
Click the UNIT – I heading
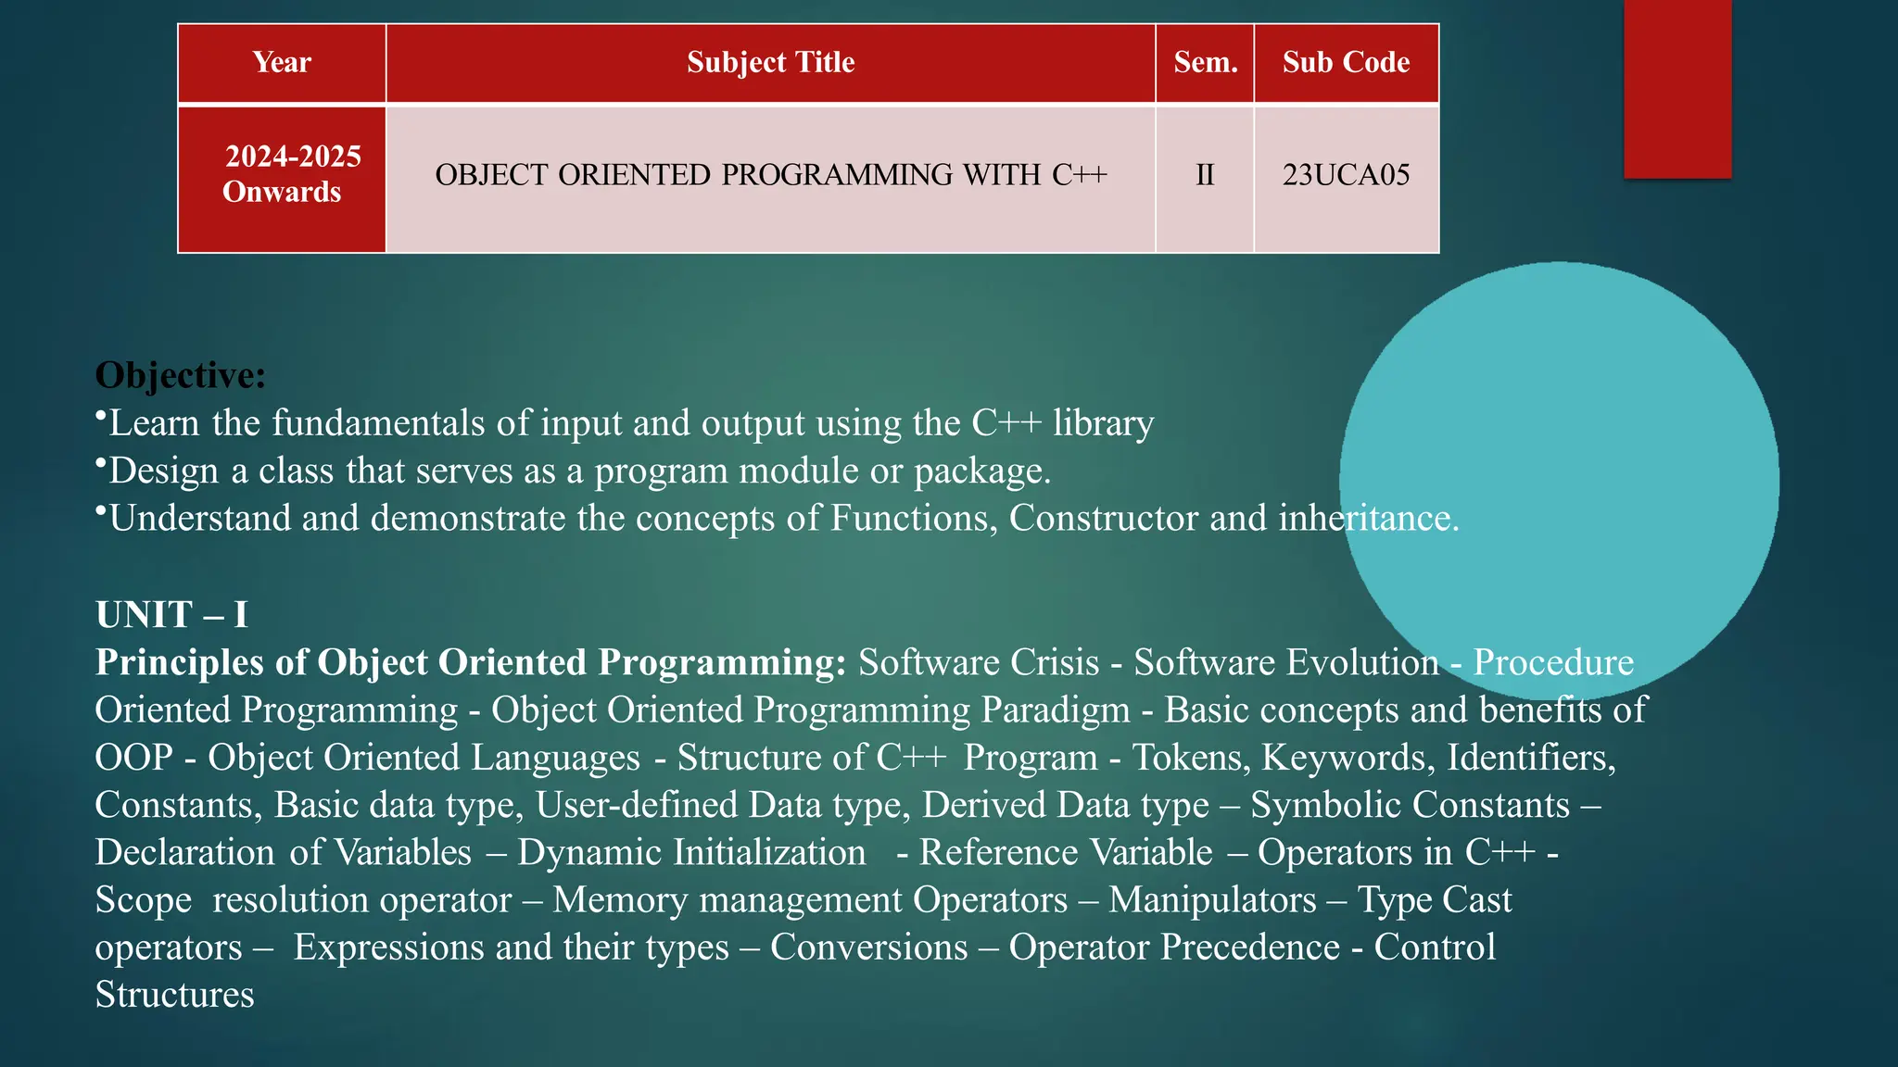tap(171, 614)
